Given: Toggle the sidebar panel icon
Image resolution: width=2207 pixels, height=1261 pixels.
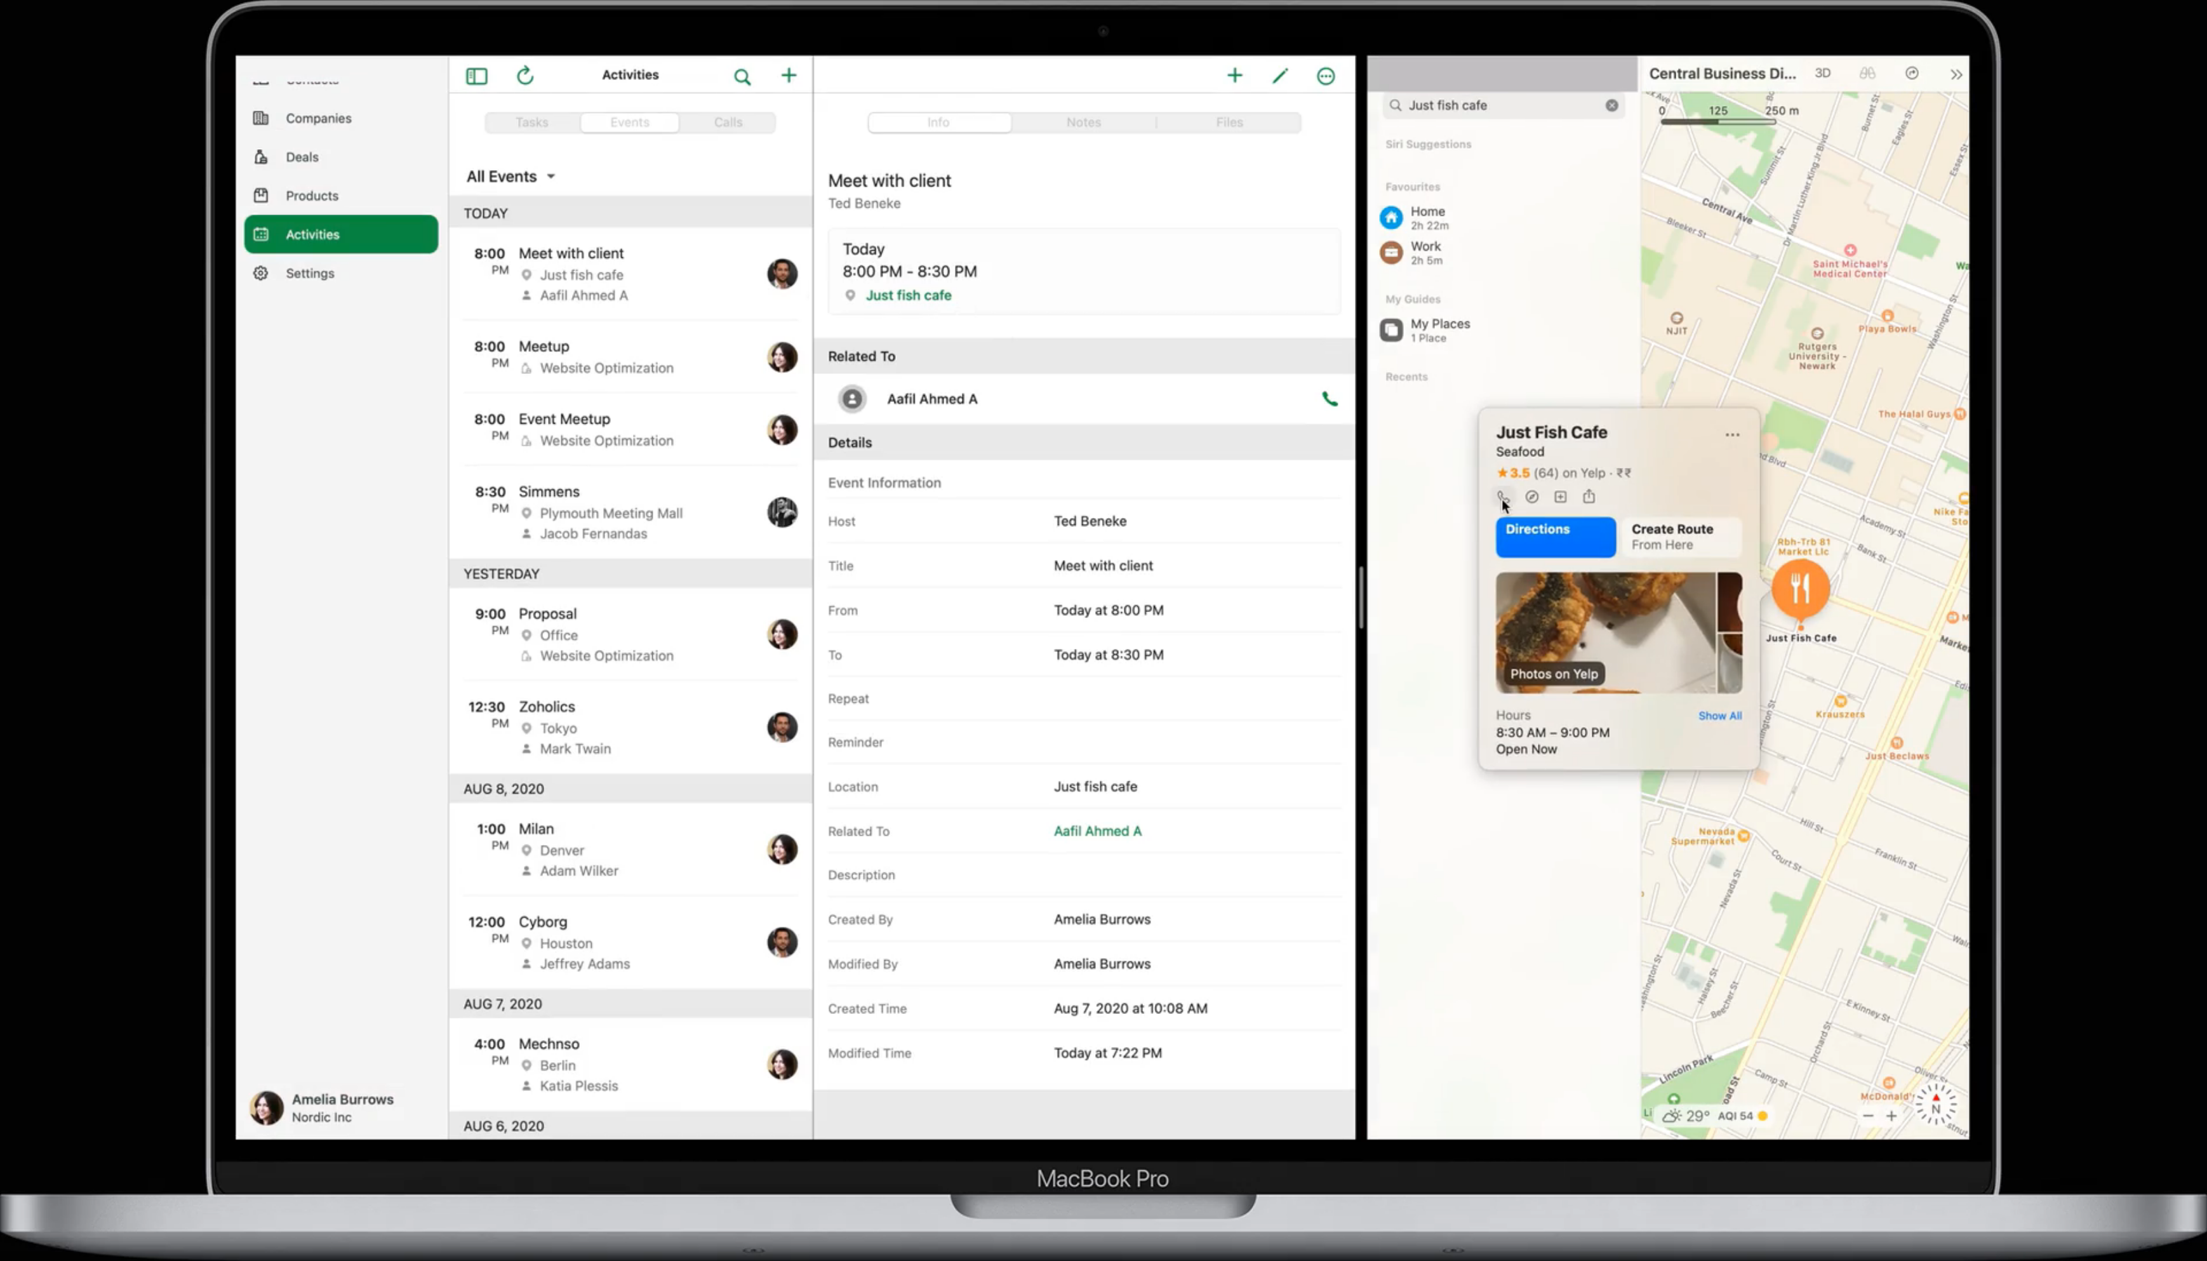Looking at the screenshot, I should point(476,76).
